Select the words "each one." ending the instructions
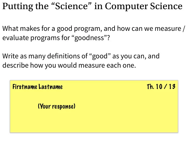 (121, 66)
